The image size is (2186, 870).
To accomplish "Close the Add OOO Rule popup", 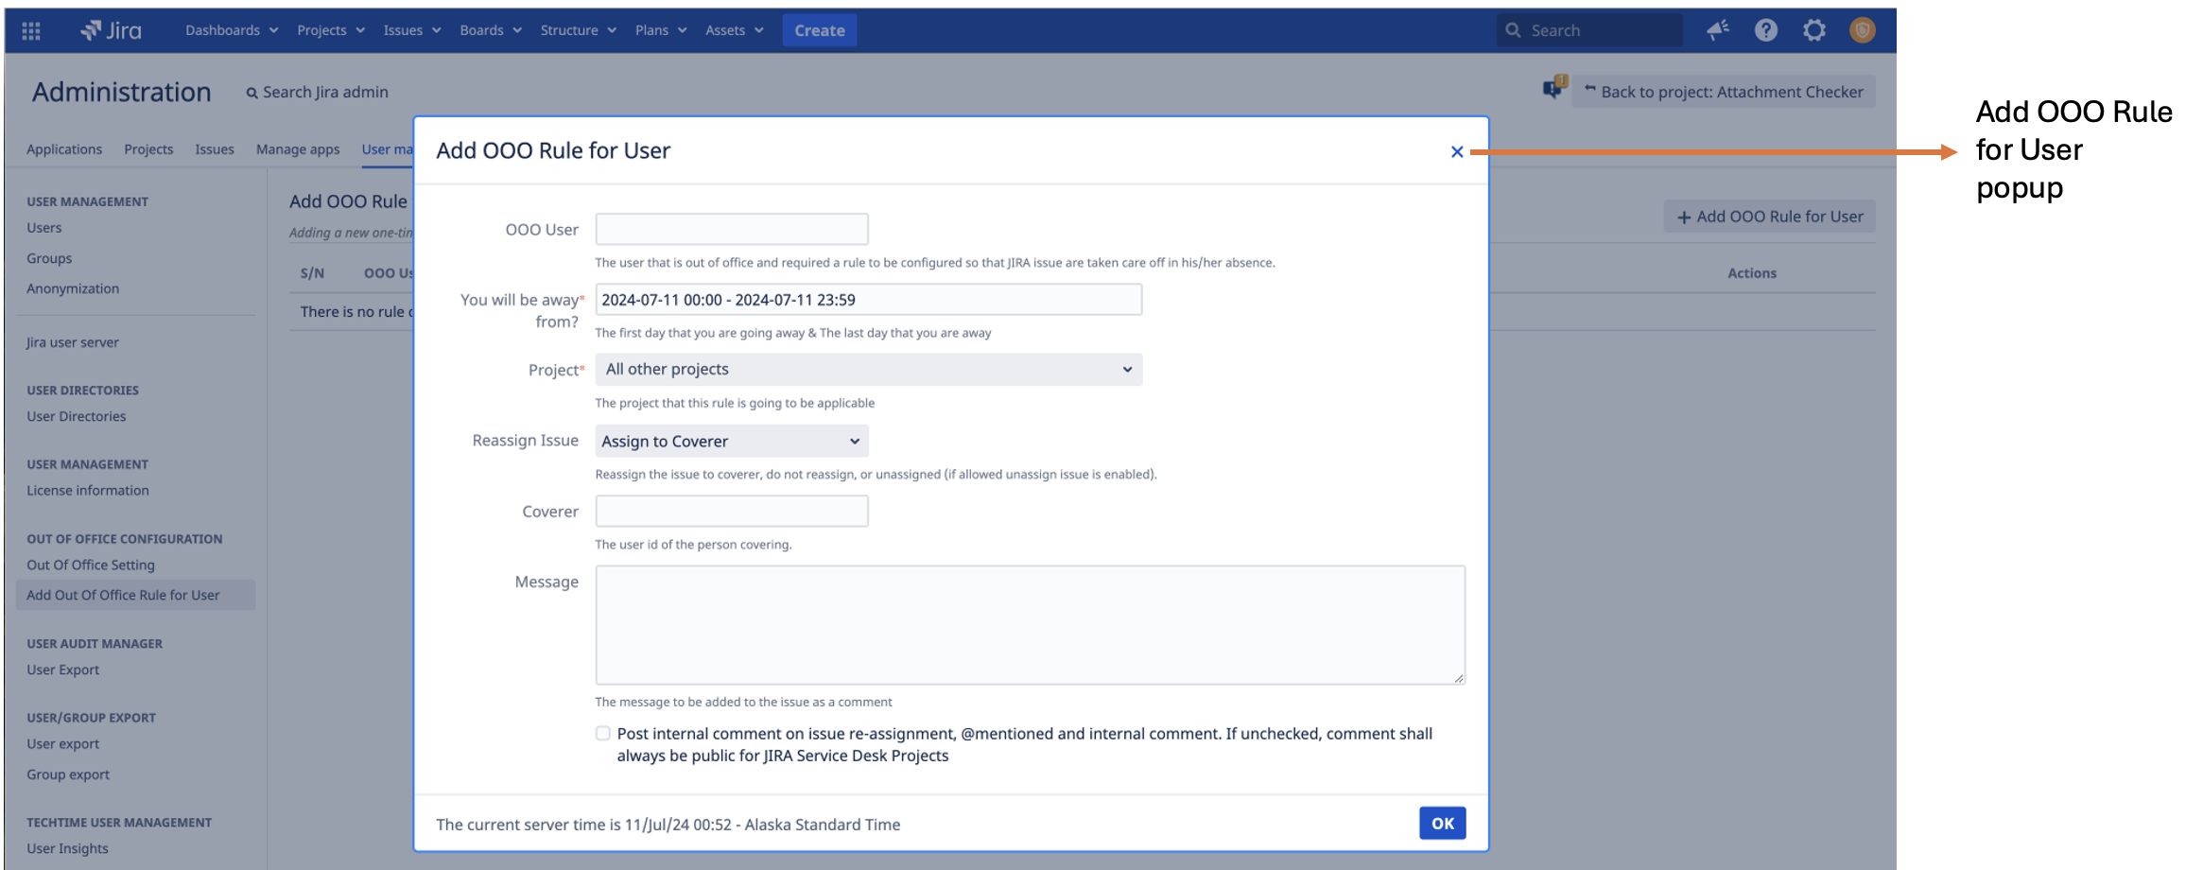I will (x=1456, y=151).
